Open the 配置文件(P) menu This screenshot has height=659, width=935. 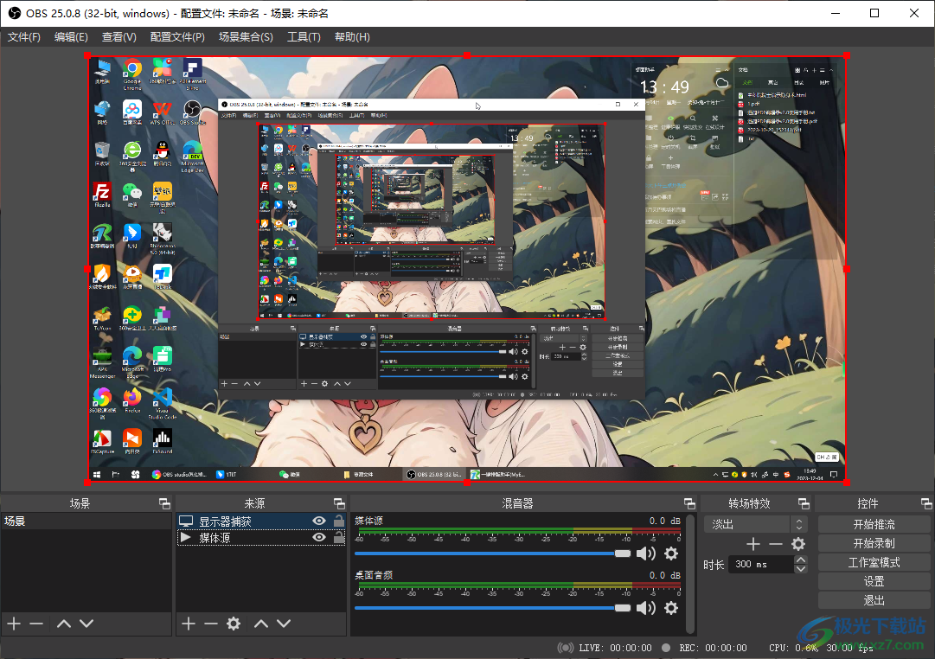tap(177, 37)
